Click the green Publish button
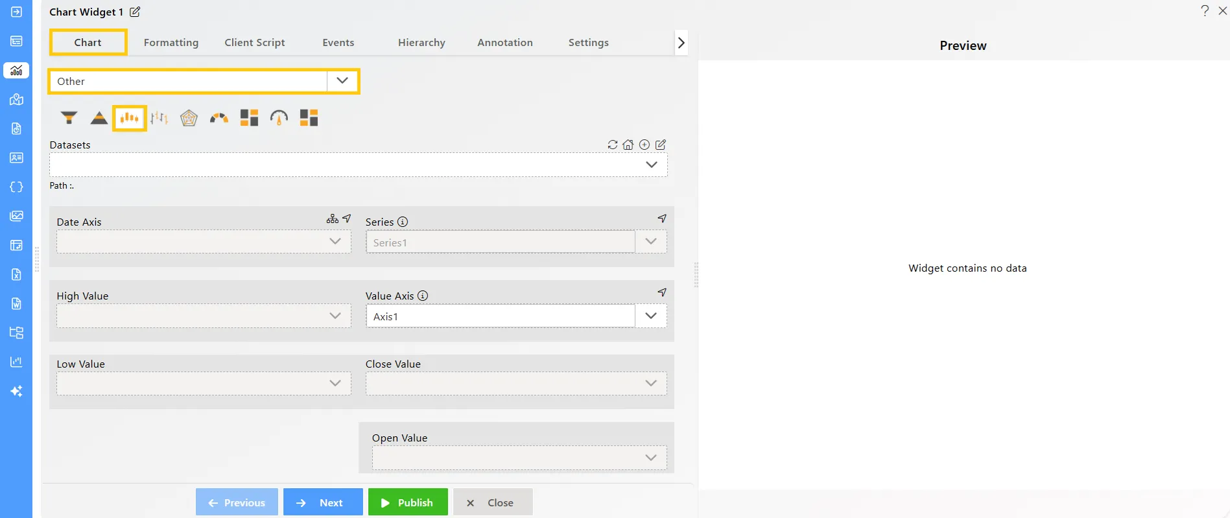This screenshot has height=518, width=1230. pos(408,502)
